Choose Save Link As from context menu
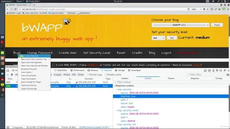This screenshot has height=129, width=230. coord(34,72)
